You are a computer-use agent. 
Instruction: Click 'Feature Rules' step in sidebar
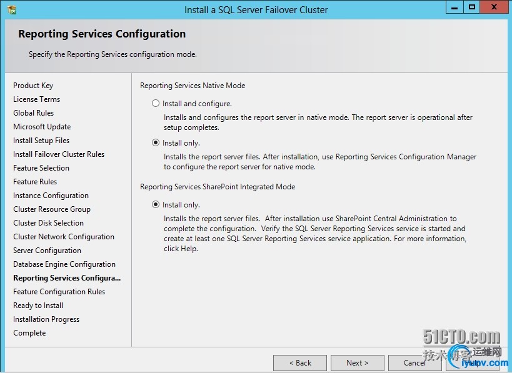click(x=35, y=181)
